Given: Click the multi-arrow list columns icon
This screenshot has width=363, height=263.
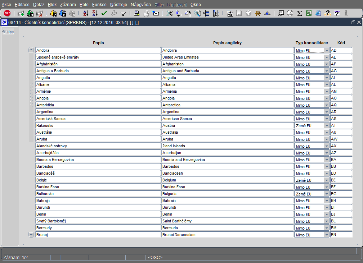Looking at the screenshot, I should 216,13.
